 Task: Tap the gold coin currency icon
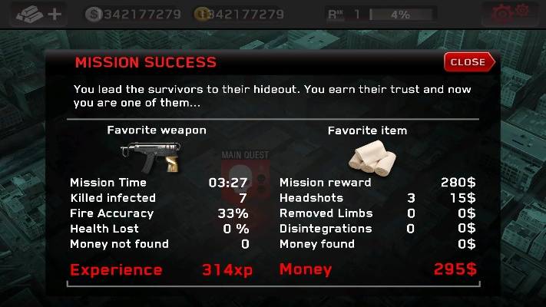202,15
